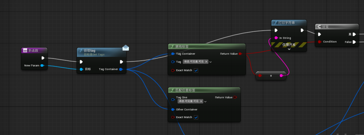This screenshot has height=135, width=364.
Task: Open the tag dropdown on 拥有标签
Action: [x=210, y=62]
